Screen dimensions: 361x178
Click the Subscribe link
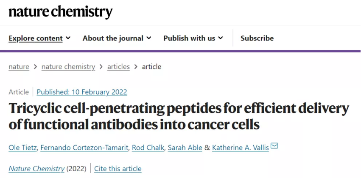[x=257, y=38]
